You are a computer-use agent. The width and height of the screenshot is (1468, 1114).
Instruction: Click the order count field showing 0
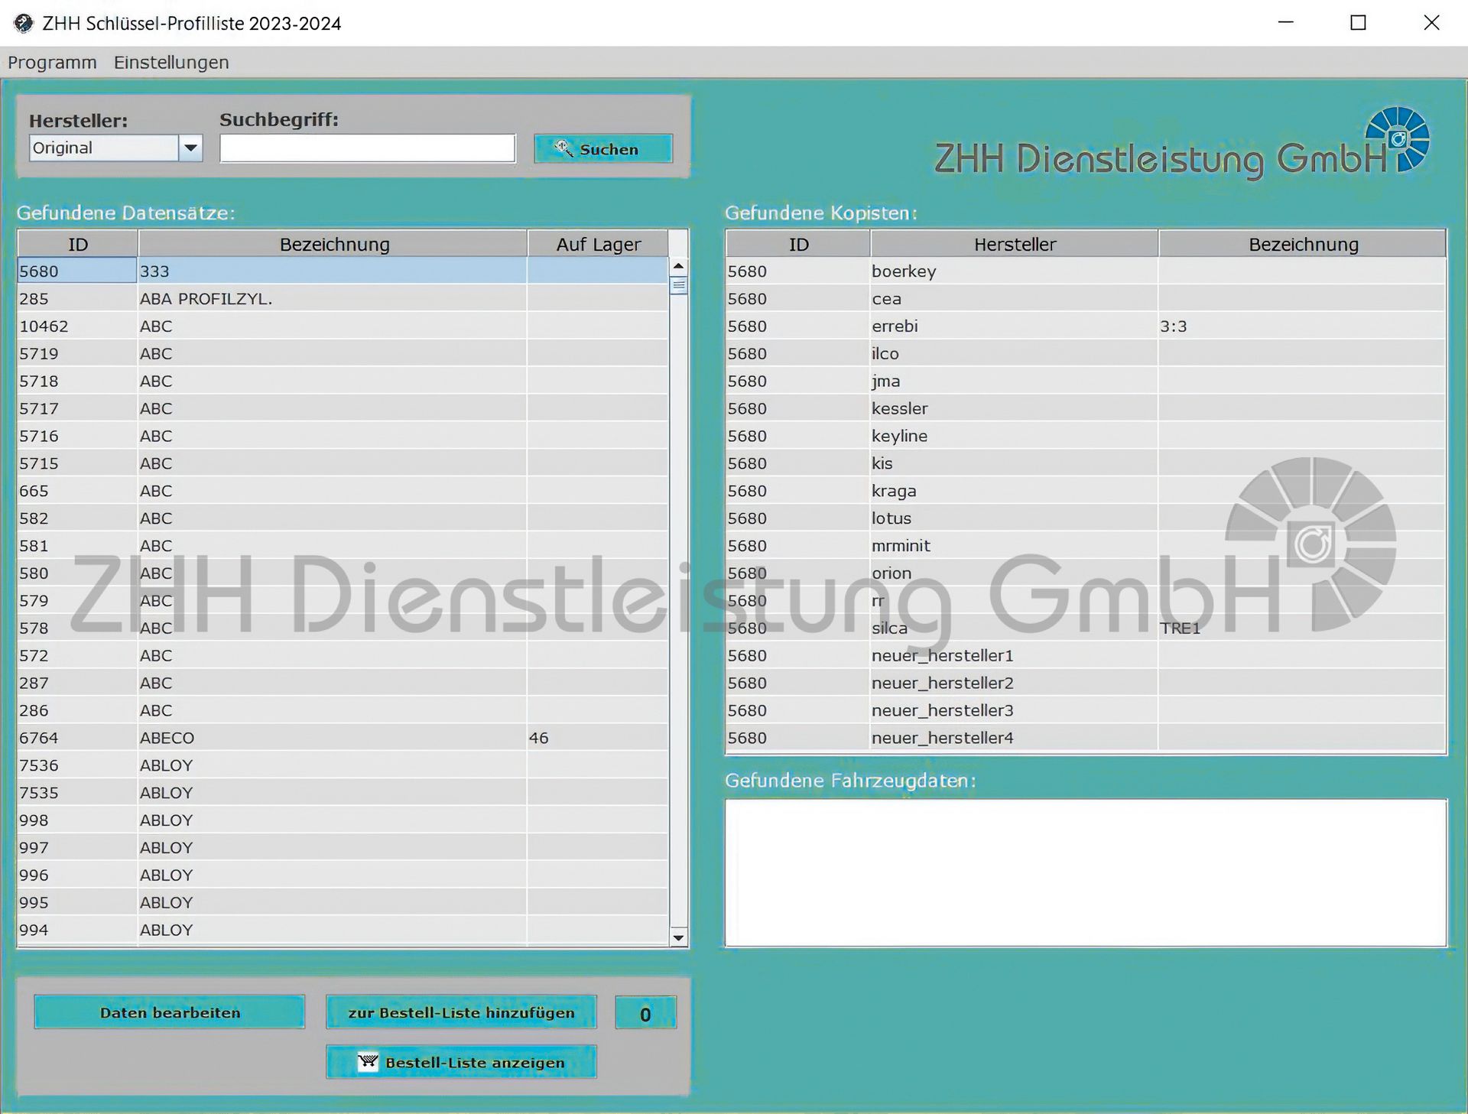click(645, 1013)
